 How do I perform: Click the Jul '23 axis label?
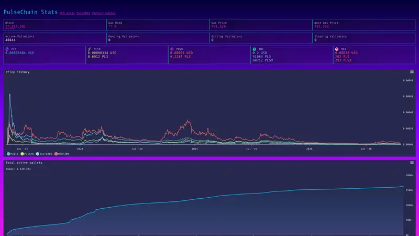tap(22, 149)
